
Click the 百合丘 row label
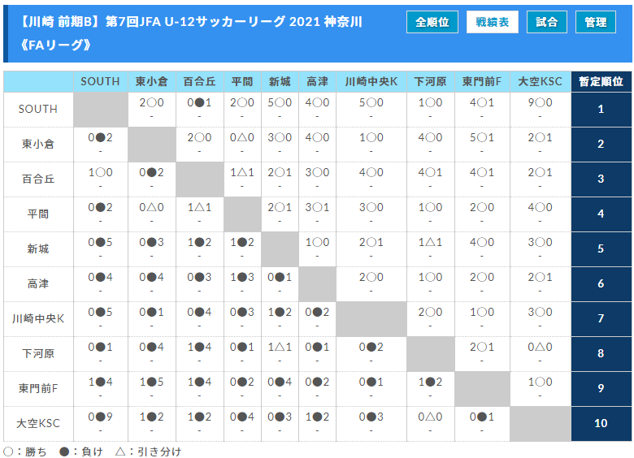point(38,179)
